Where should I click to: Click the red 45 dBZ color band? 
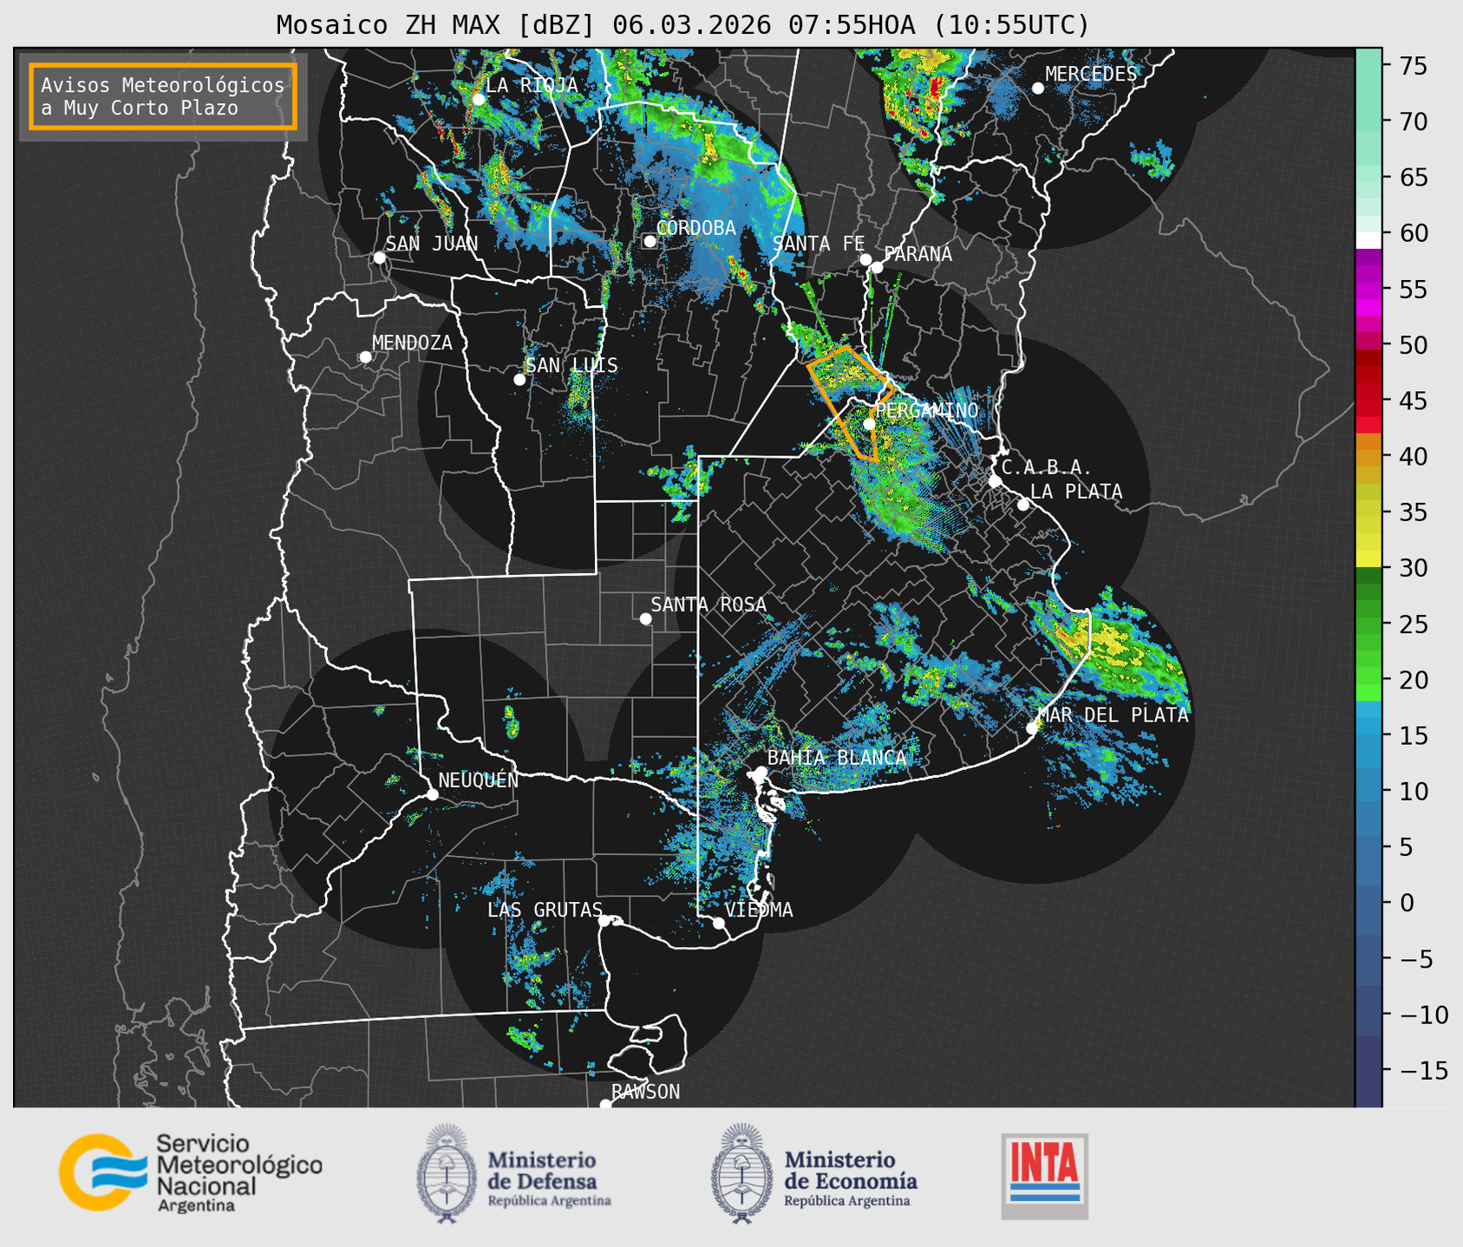[1368, 408]
